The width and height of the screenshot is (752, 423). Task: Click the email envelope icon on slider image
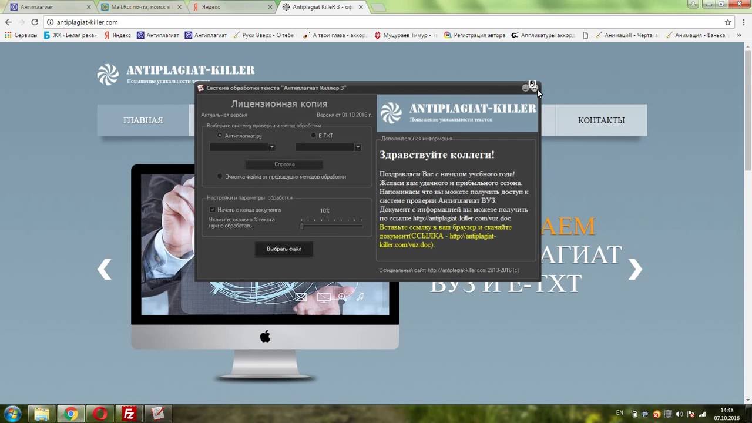point(301,297)
